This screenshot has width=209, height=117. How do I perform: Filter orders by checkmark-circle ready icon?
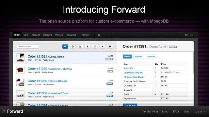(x=80, y=46)
